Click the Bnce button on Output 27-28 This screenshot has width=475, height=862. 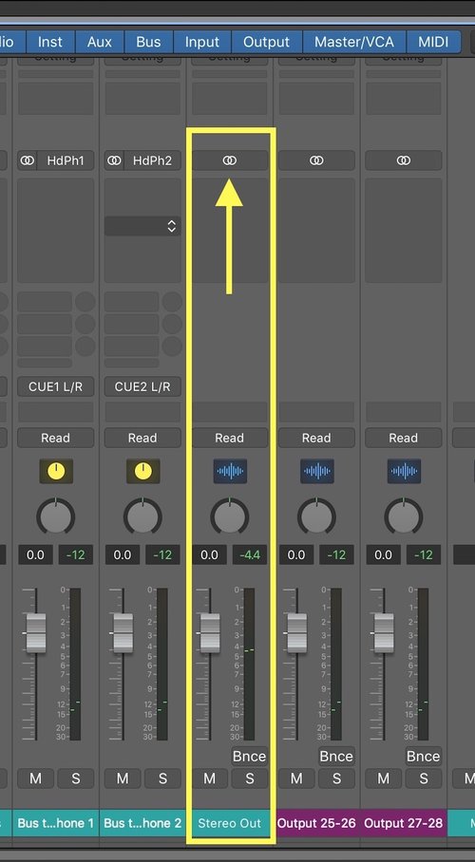424,757
